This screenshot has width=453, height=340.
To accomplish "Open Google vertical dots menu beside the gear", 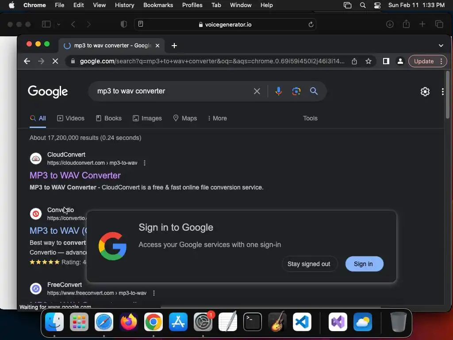I will point(442,92).
